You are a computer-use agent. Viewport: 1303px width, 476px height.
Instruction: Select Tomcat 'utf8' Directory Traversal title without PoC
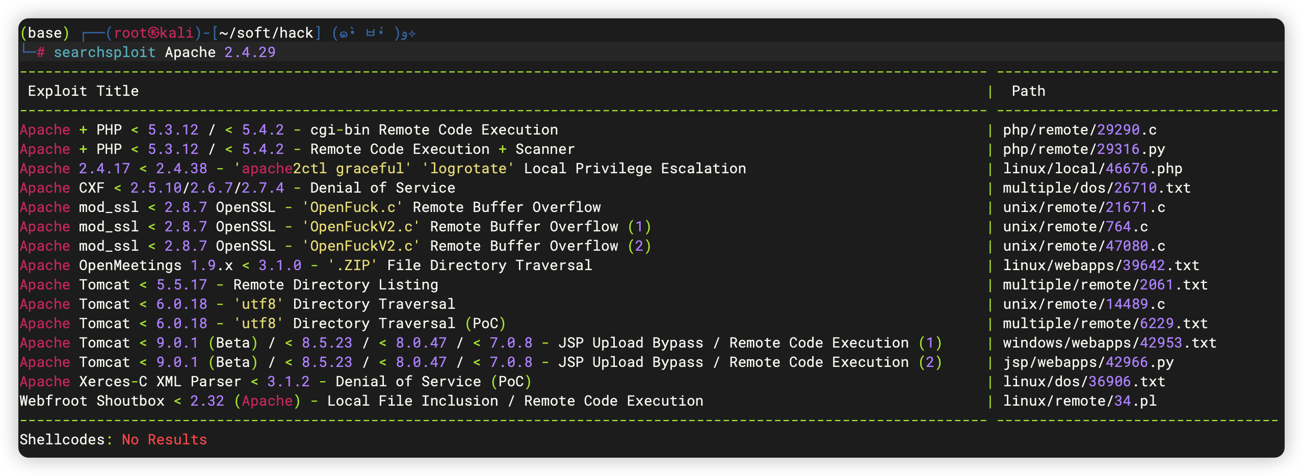[238, 304]
